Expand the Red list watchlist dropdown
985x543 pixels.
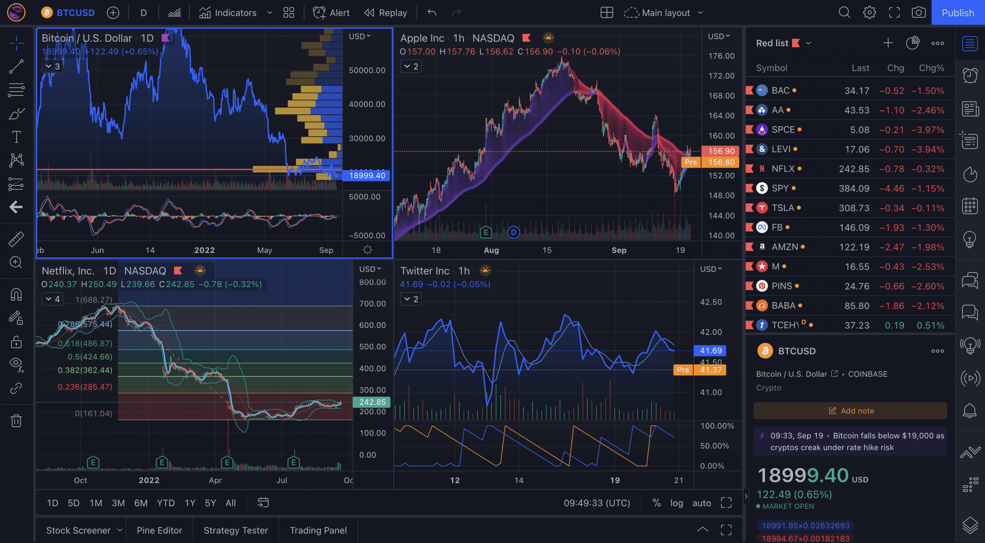808,43
